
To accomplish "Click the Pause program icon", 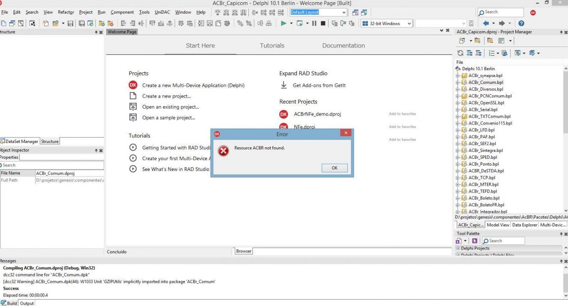I will [314, 24].
